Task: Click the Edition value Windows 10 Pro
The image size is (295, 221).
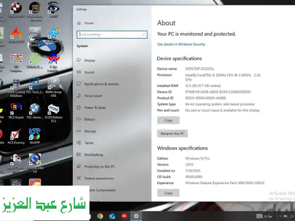Action: click(x=197, y=159)
